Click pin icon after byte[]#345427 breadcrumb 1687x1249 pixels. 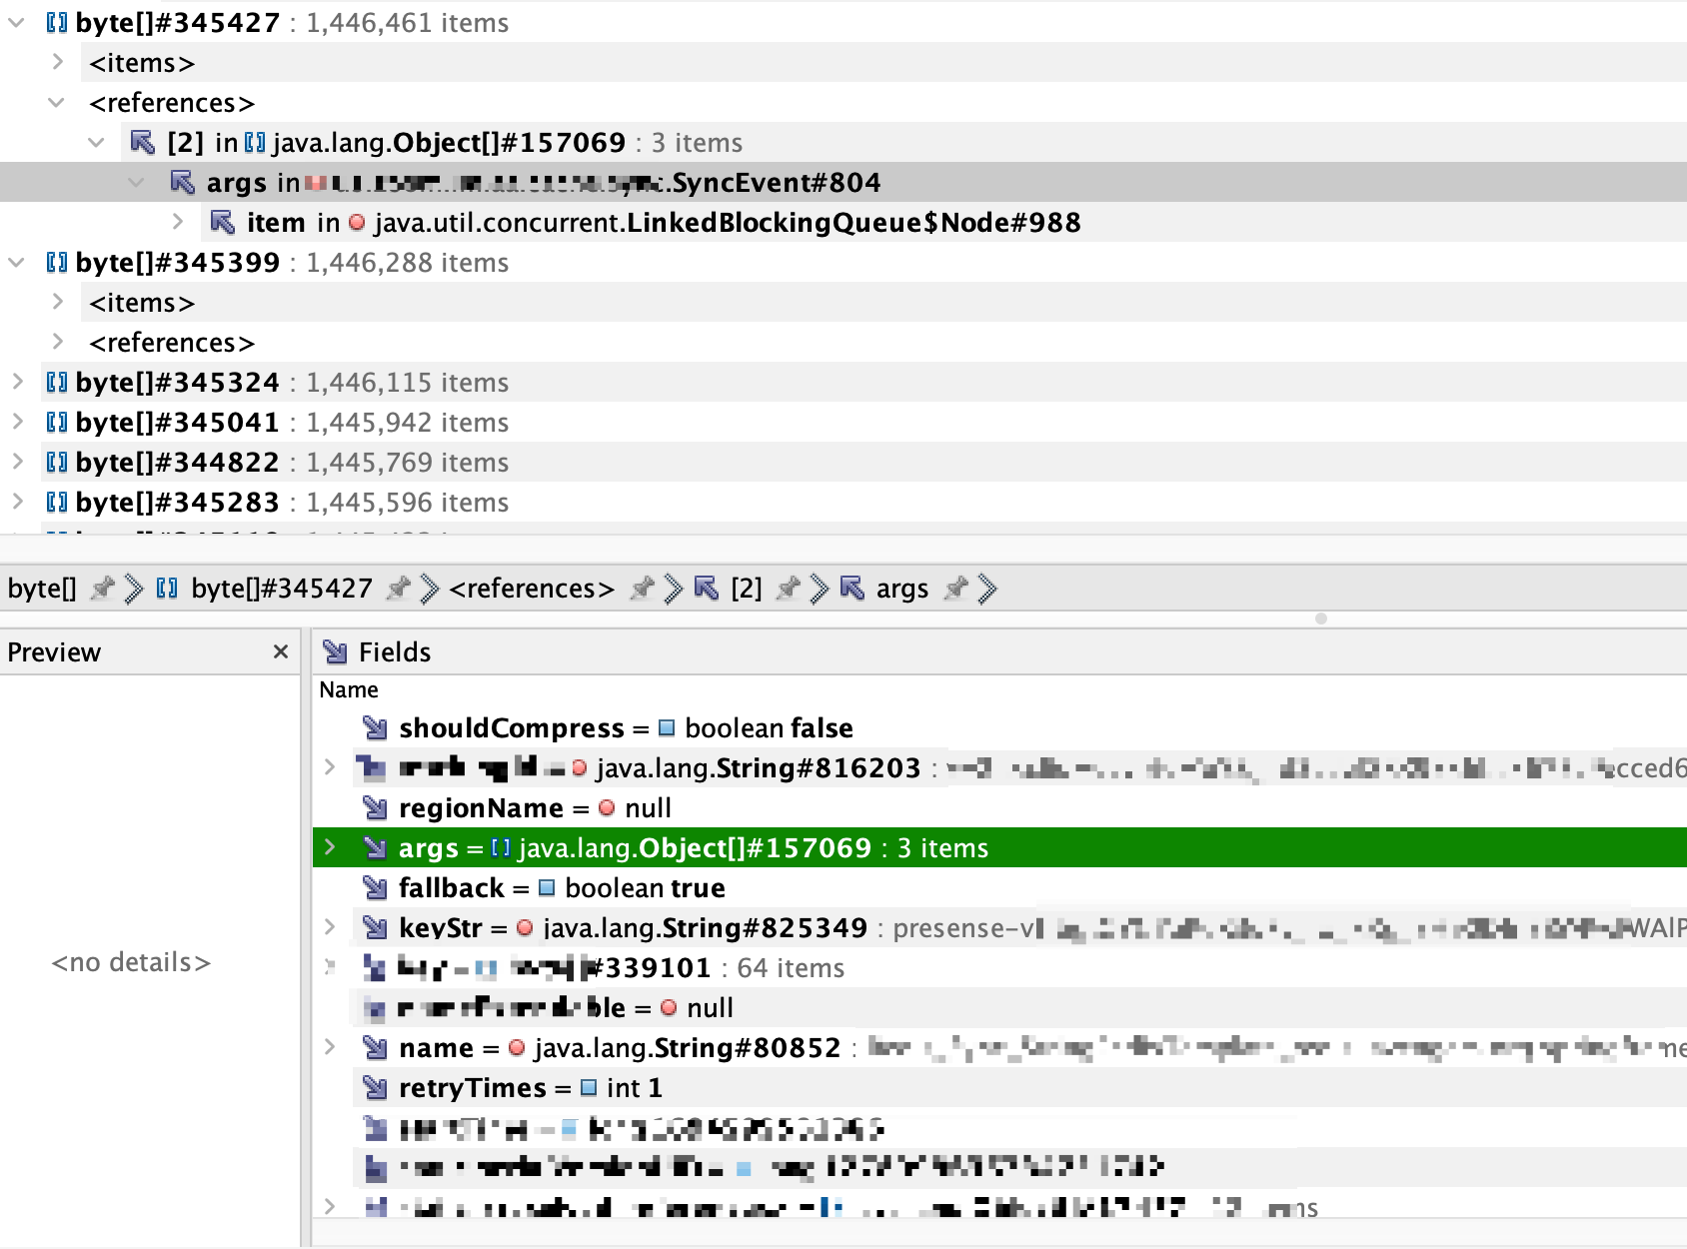398,589
